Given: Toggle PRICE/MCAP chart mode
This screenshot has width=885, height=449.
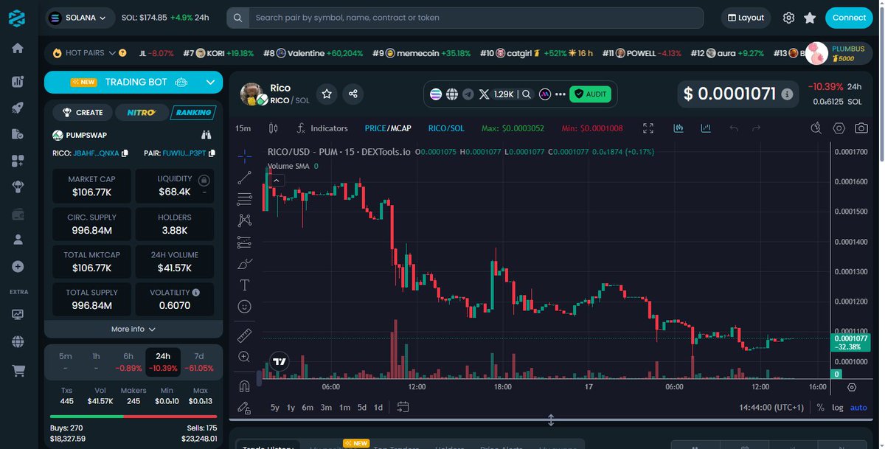Looking at the screenshot, I should (388, 128).
